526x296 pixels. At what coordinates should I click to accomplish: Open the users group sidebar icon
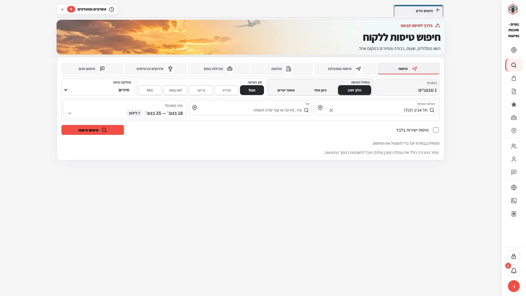[x=514, y=146]
